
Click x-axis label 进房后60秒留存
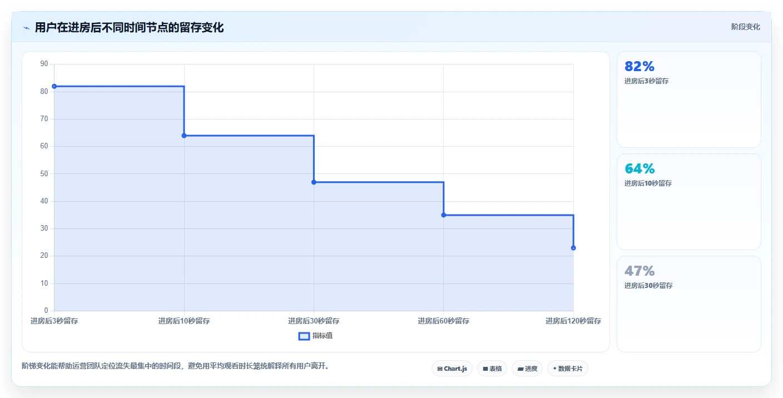tap(444, 321)
